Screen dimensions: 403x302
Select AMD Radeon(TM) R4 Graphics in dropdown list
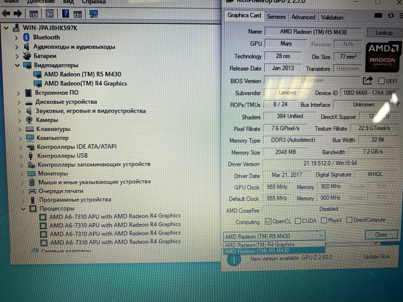[x=274, y=245]
